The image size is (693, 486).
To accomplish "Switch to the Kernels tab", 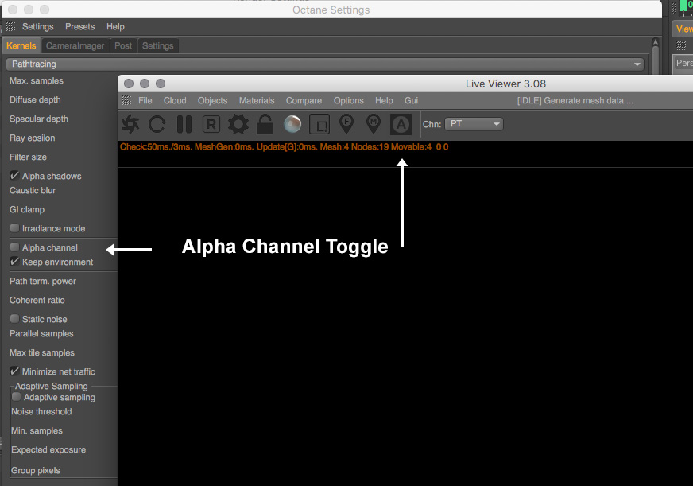I will coord(21,45).
